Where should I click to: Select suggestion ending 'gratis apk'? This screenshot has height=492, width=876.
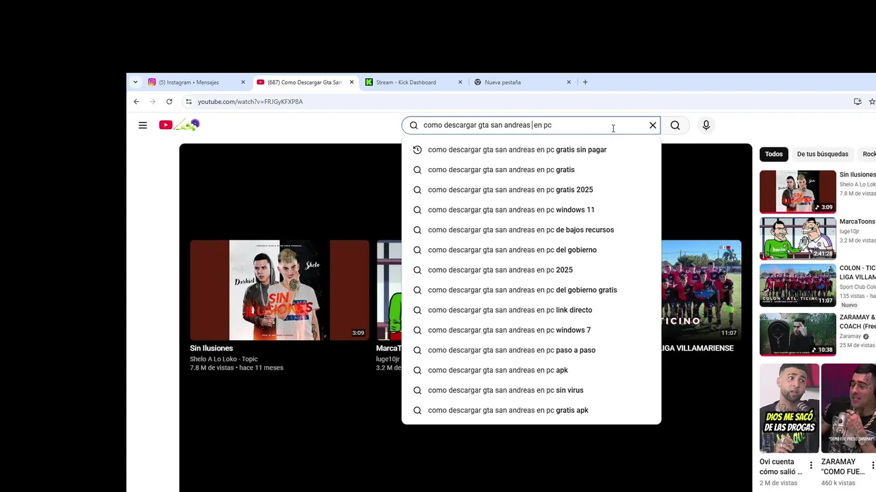coord(531,410)
